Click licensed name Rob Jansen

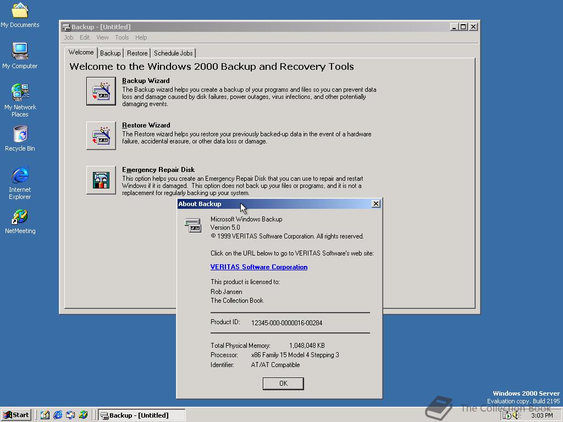coord(226,292)
